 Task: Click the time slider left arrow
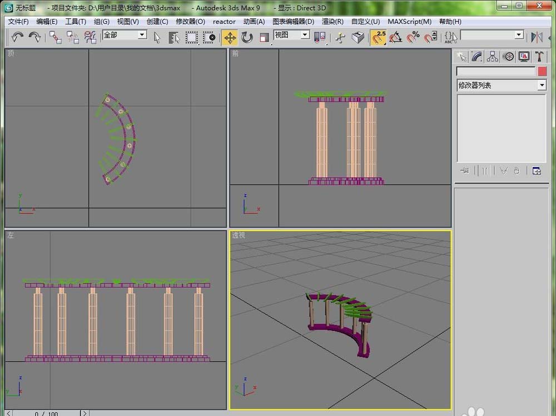click(x=9, y=413)
